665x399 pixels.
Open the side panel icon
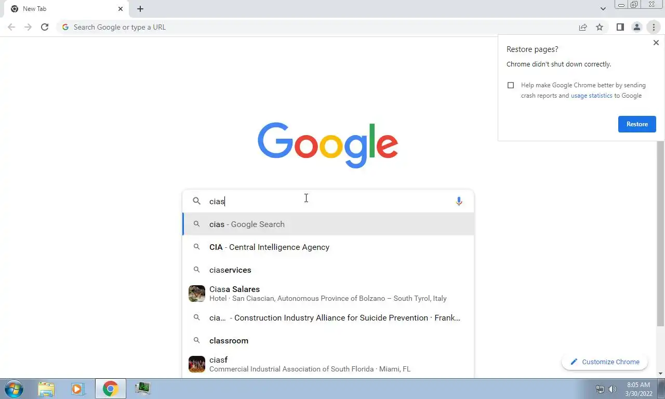tap(620, 27)
